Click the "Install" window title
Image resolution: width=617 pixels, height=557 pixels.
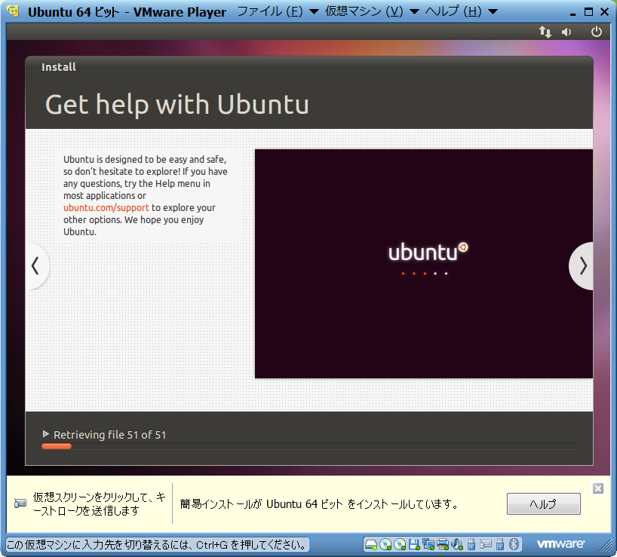pyautogui.click(x=59, y=67)
